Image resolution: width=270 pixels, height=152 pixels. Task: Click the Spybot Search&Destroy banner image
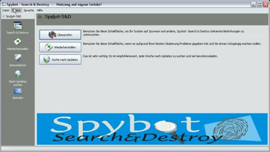[152, 129]
